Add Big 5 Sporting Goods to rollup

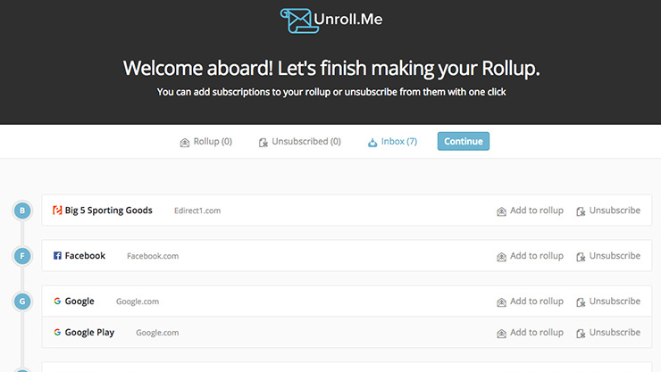point(530,211)
